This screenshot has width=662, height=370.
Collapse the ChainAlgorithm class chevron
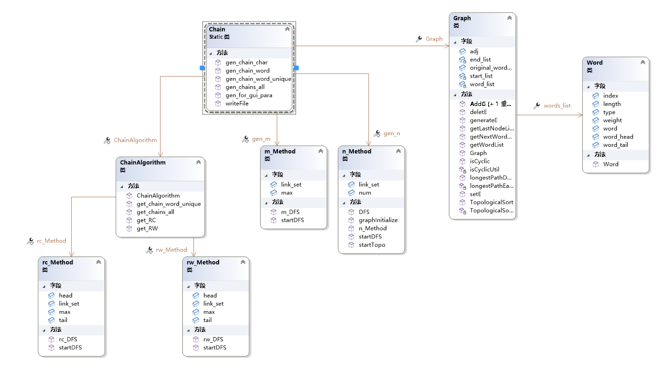point(198,162)
